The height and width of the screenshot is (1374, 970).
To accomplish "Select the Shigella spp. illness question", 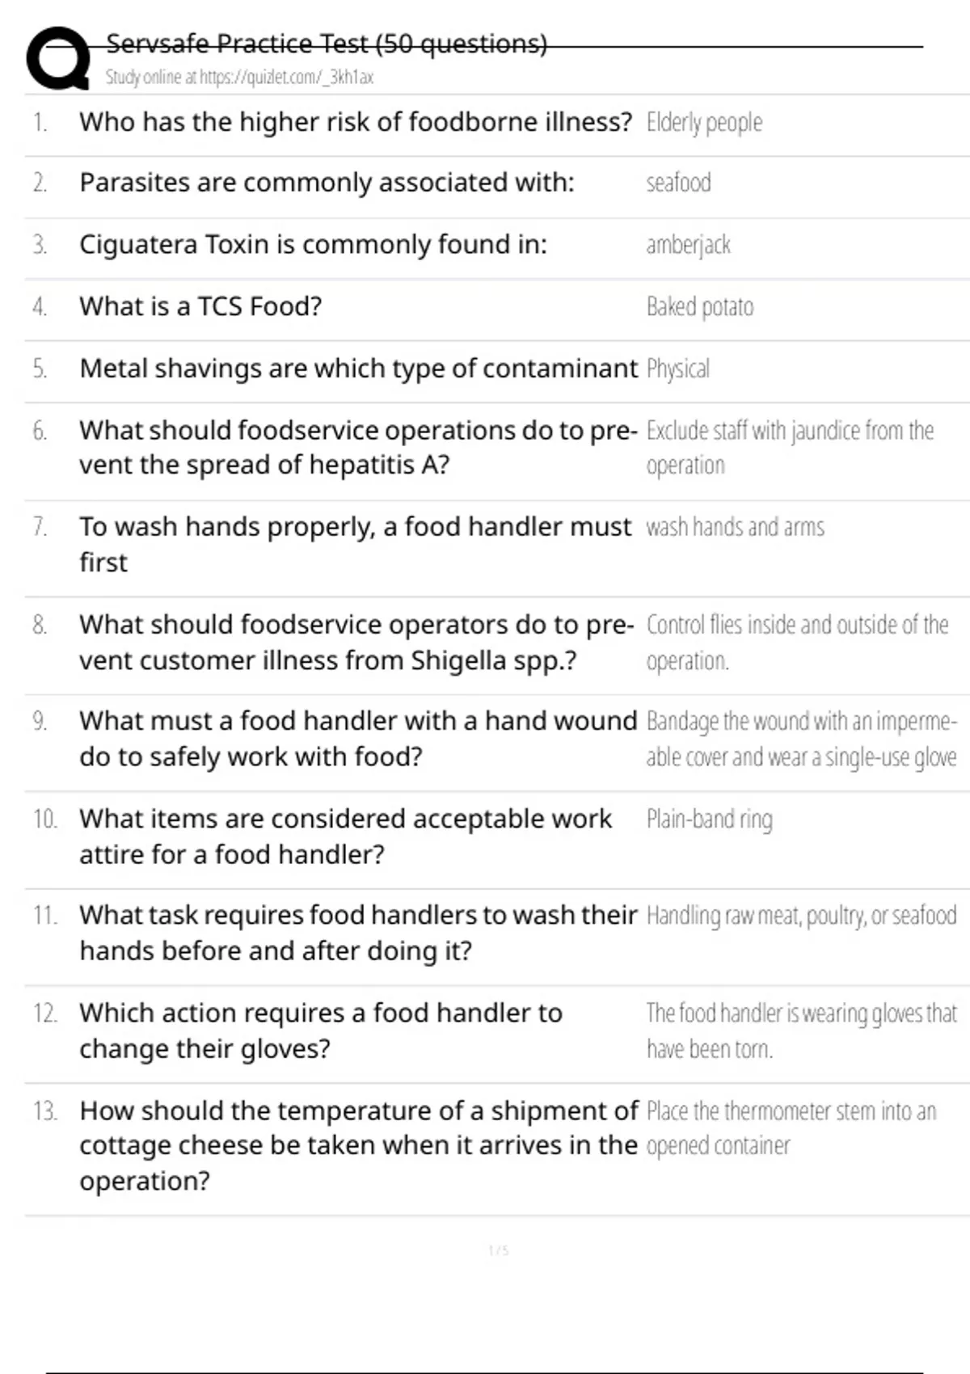I will (356, 643).
